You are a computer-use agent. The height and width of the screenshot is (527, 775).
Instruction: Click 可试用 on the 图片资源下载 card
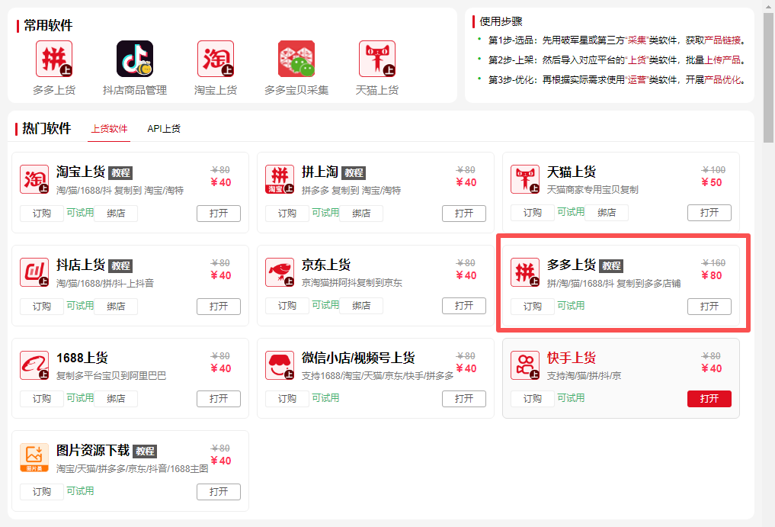pos(80,491)
